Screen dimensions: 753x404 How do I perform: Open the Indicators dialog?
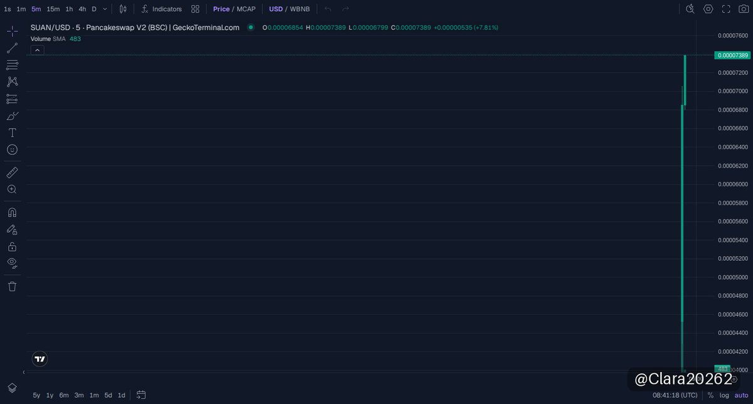point(161,9)
